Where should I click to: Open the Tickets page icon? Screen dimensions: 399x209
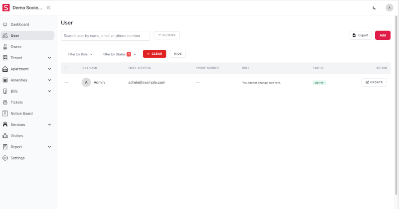point(5,102)
